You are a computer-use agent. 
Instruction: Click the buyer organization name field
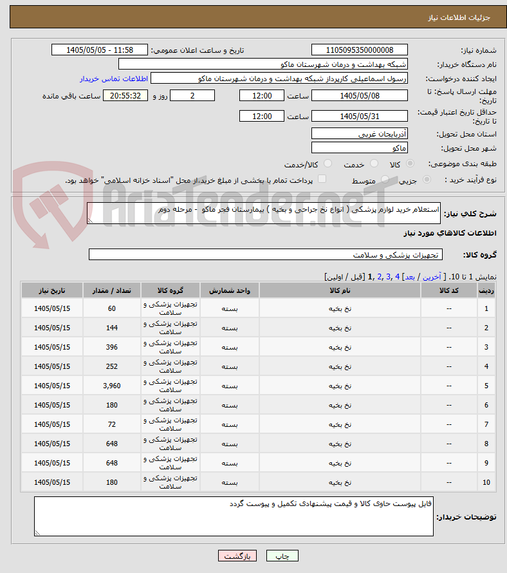[263, 64]
